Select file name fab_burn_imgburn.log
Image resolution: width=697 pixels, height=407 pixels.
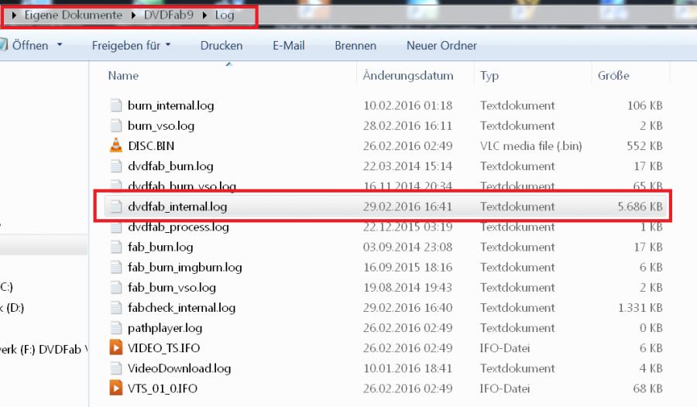tap(185, 268)
